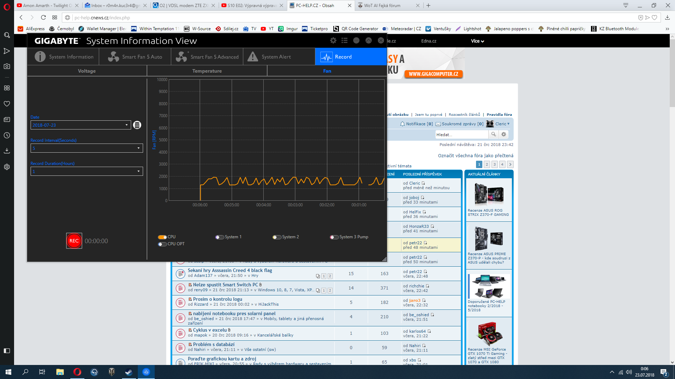Switch to the Temperature tab

click(x=207, y=71)
